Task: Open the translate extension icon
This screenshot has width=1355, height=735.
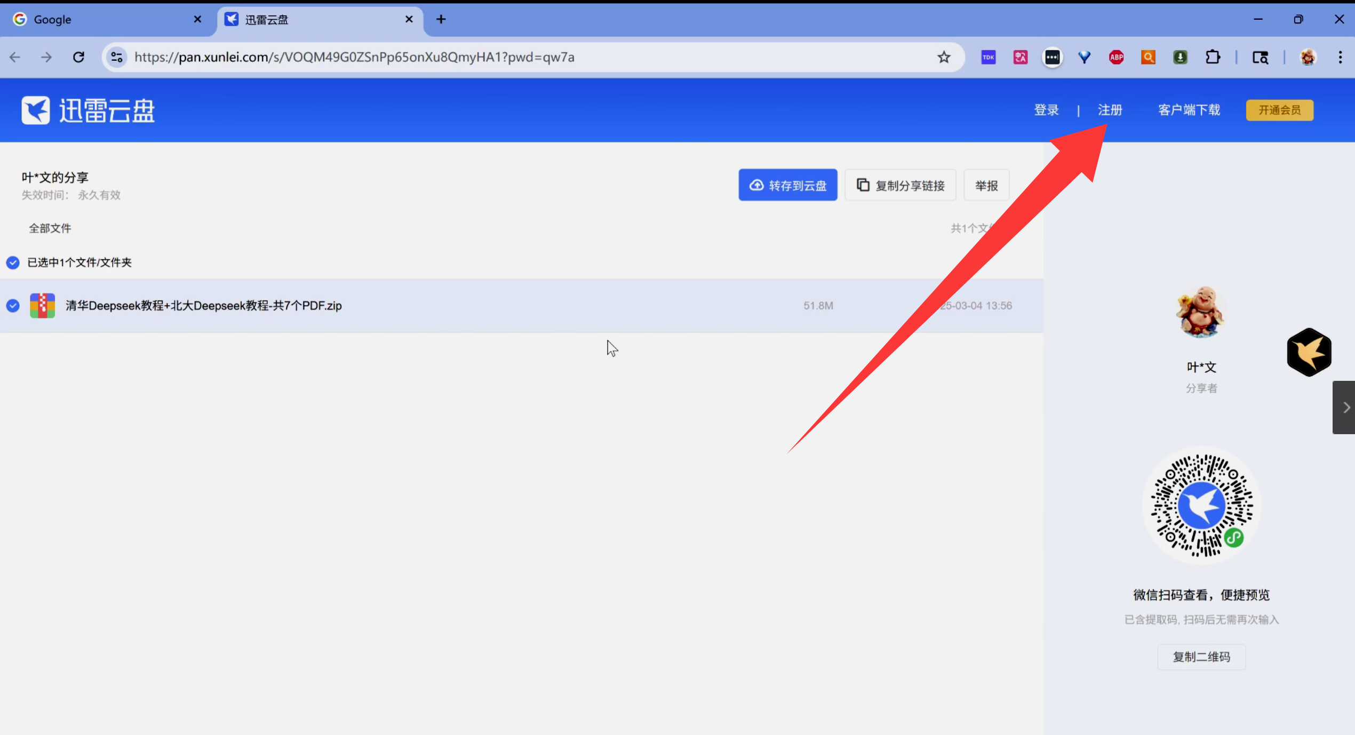Action: point(1021,57)
